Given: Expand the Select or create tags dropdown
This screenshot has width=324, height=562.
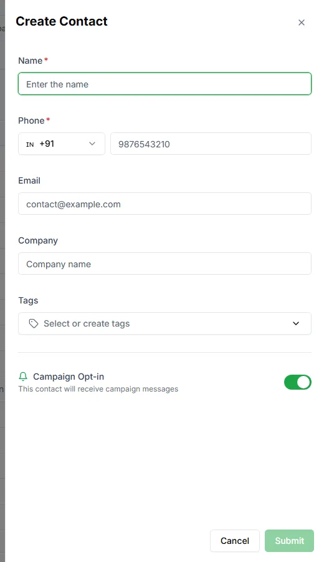Looking at the screenshot, I should (165, 323).
